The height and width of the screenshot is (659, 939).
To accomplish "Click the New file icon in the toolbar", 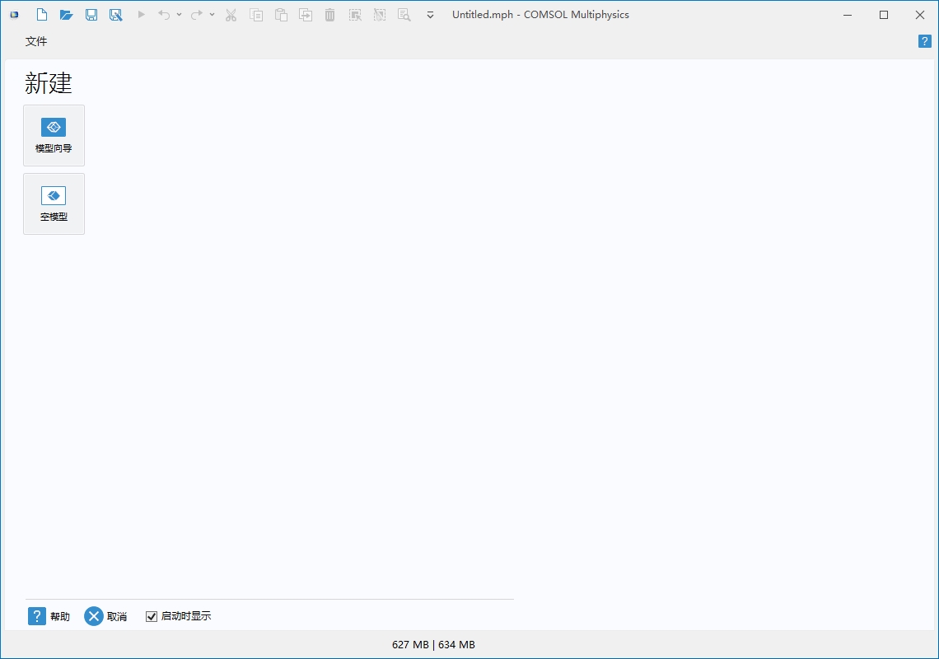I will point(42,15).
